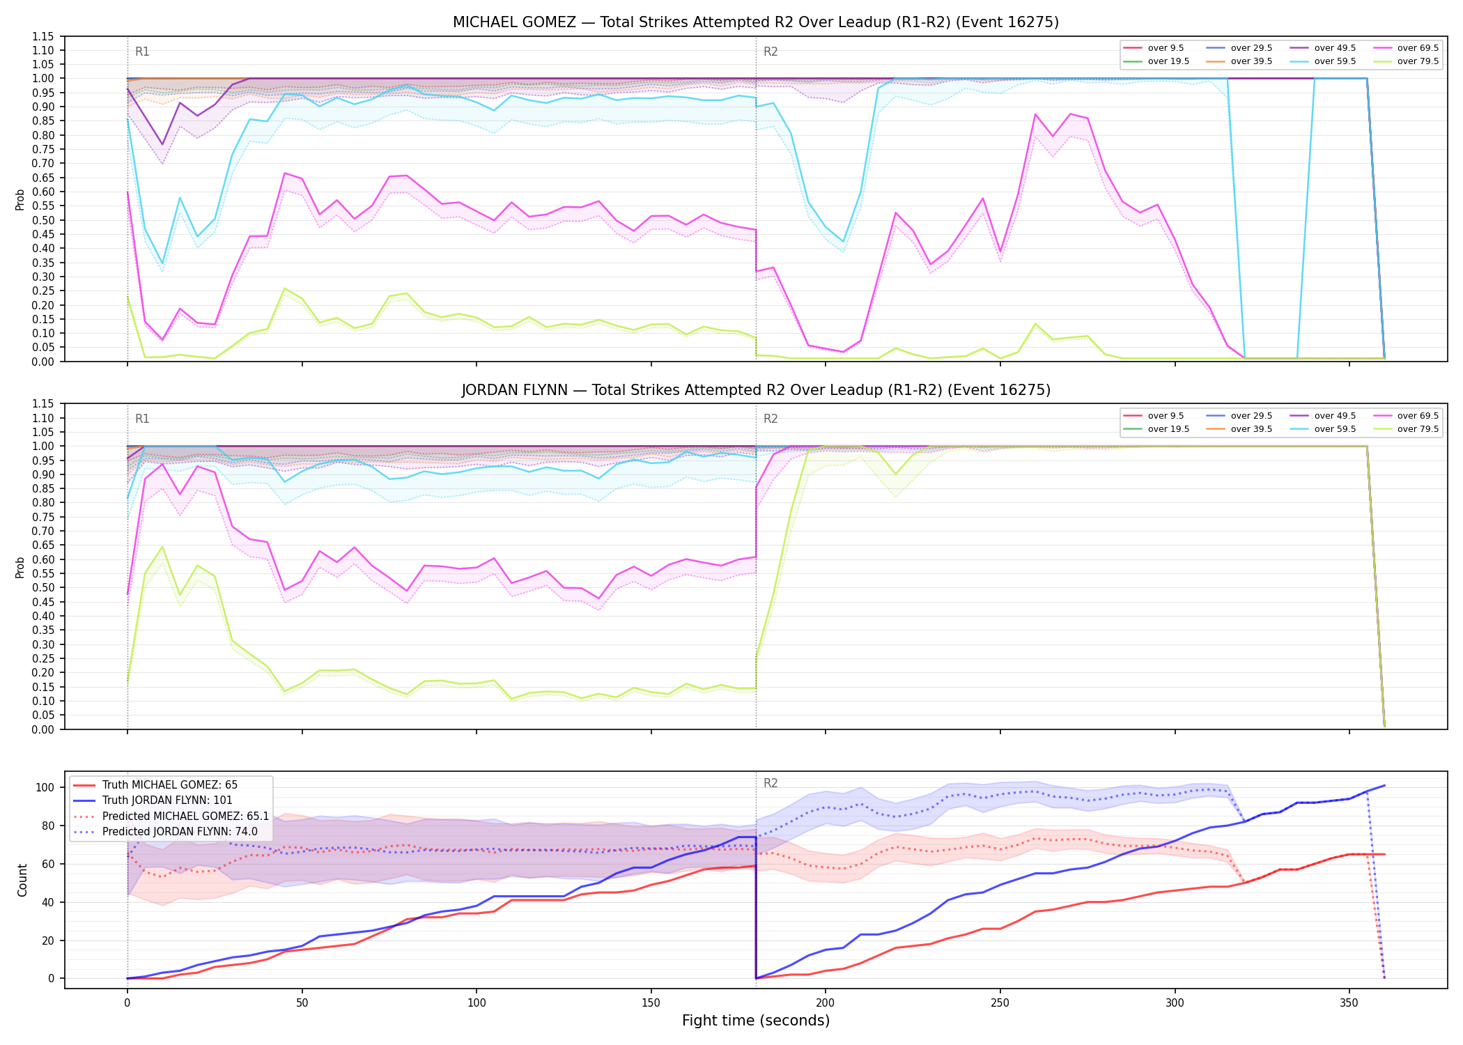
Task: Click x-axis tick label '300'
Action: click(1175, 1003)
